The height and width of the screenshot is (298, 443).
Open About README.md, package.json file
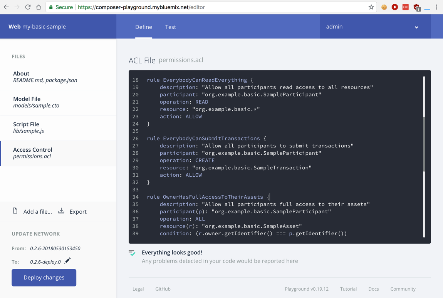(58, 77)
